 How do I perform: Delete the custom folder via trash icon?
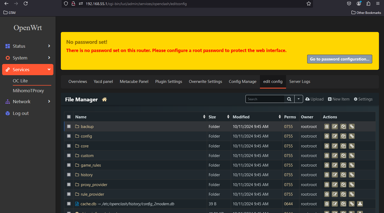point(327,156)
